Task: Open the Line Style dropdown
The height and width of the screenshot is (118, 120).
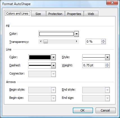Action: point(107,57)
